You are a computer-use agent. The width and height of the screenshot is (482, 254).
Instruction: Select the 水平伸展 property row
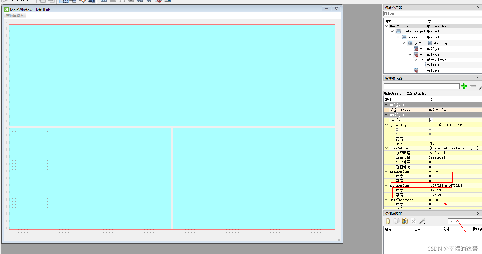(433, 162)
